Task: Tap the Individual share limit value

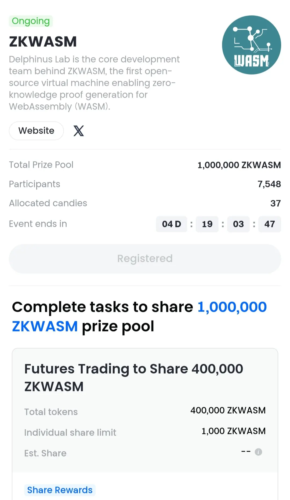Action: pos(234,431)
